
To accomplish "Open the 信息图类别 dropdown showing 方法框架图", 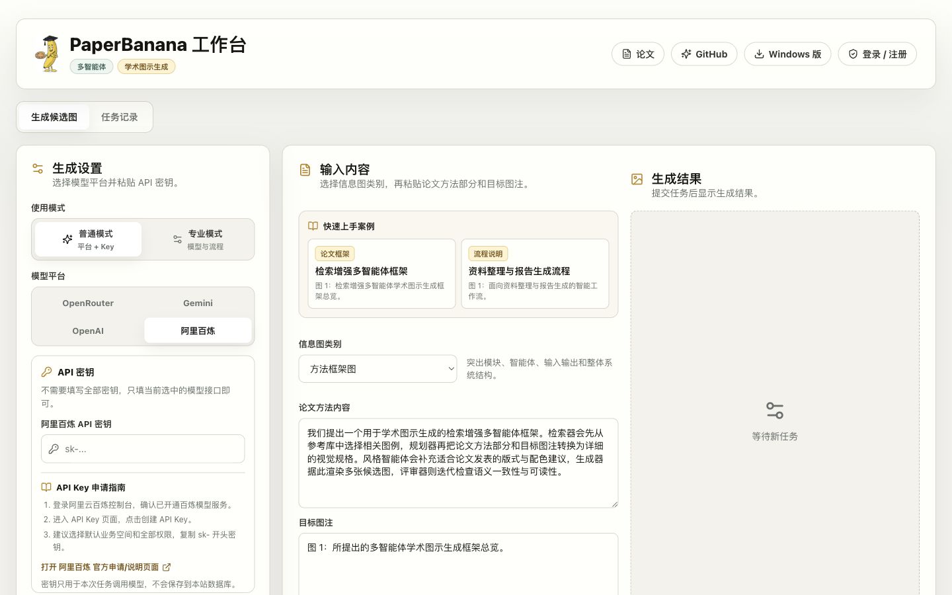I will (377, 369).
